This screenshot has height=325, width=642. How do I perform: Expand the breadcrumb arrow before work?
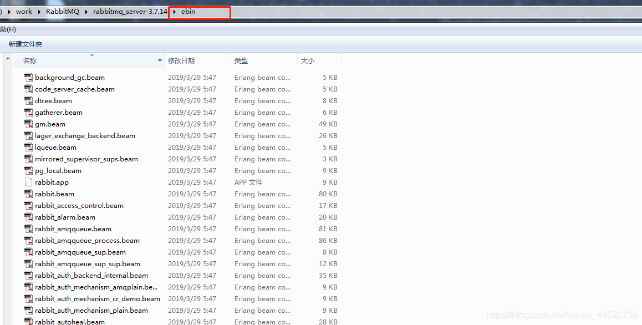(9, 12)
